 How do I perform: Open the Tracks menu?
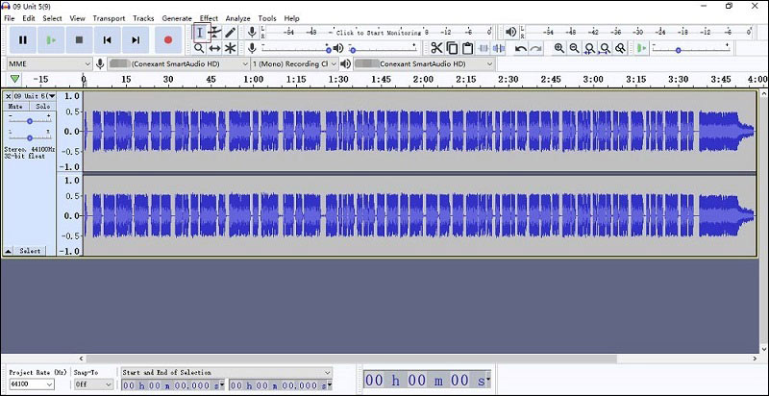(143, 18)
